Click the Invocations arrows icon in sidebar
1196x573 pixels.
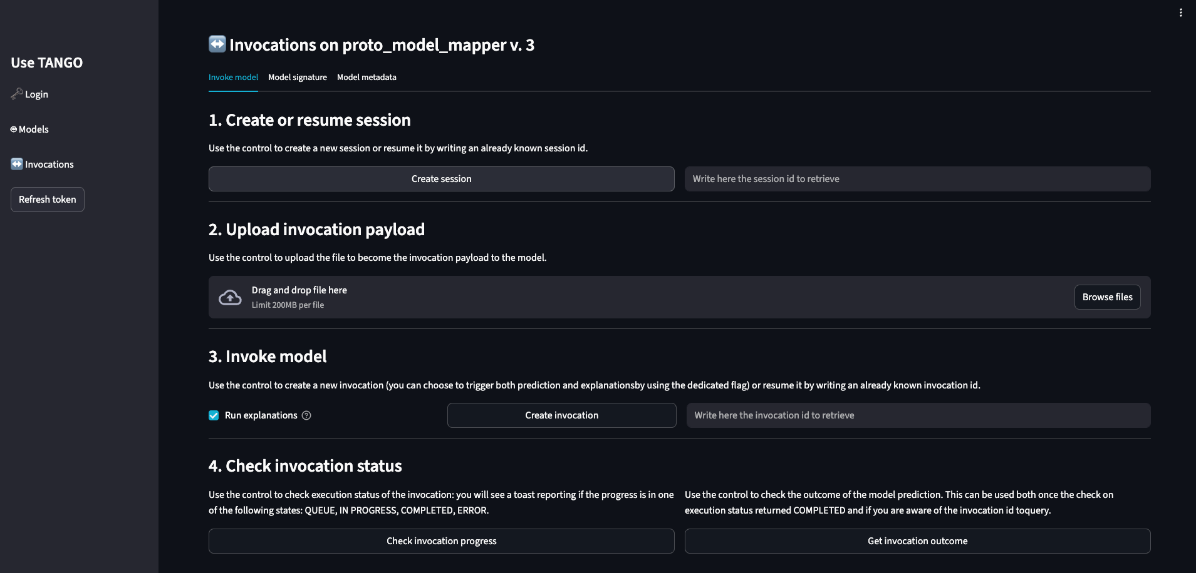click(x=16, y=164)
